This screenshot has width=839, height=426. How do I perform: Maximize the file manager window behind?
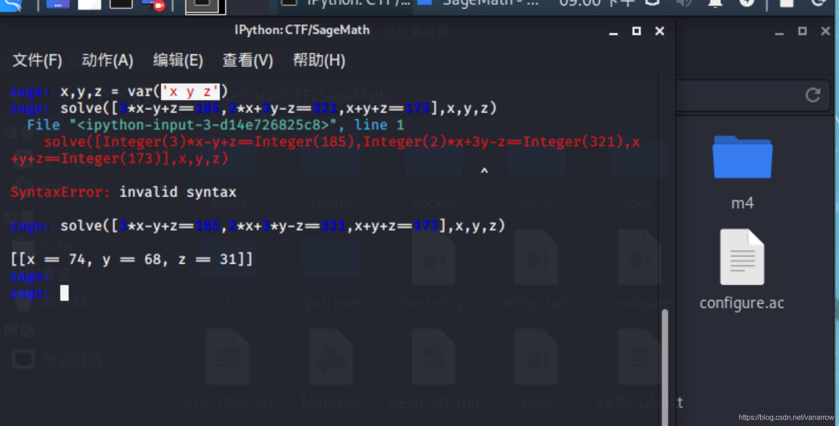802,31
